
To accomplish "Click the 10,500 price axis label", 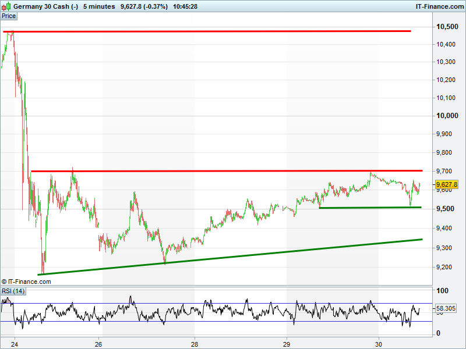I will click(x=447, y=27).
